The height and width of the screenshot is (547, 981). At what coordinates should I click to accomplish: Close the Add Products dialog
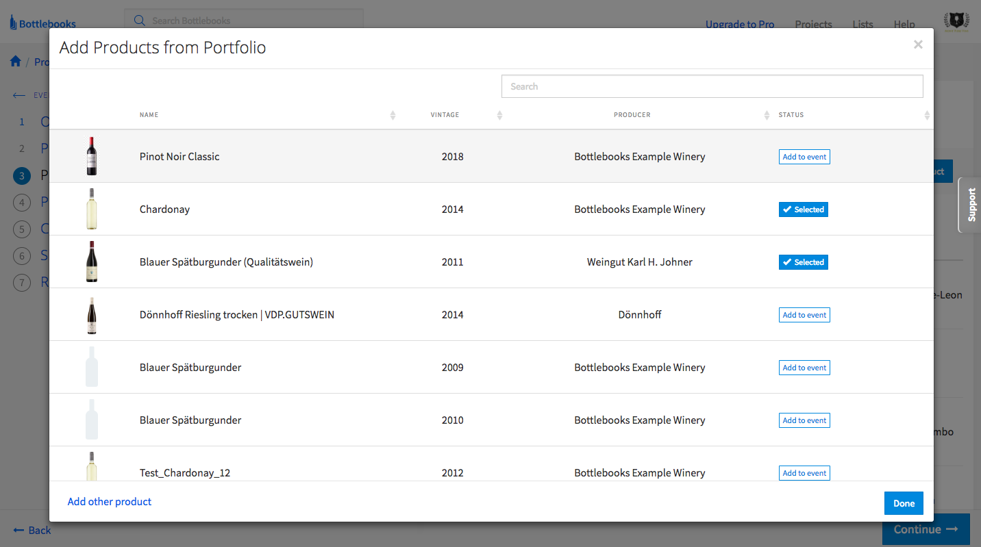pos(918,44)
